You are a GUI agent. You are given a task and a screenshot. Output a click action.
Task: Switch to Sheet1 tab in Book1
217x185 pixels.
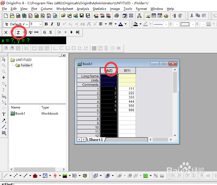click(x=96, y=140)
